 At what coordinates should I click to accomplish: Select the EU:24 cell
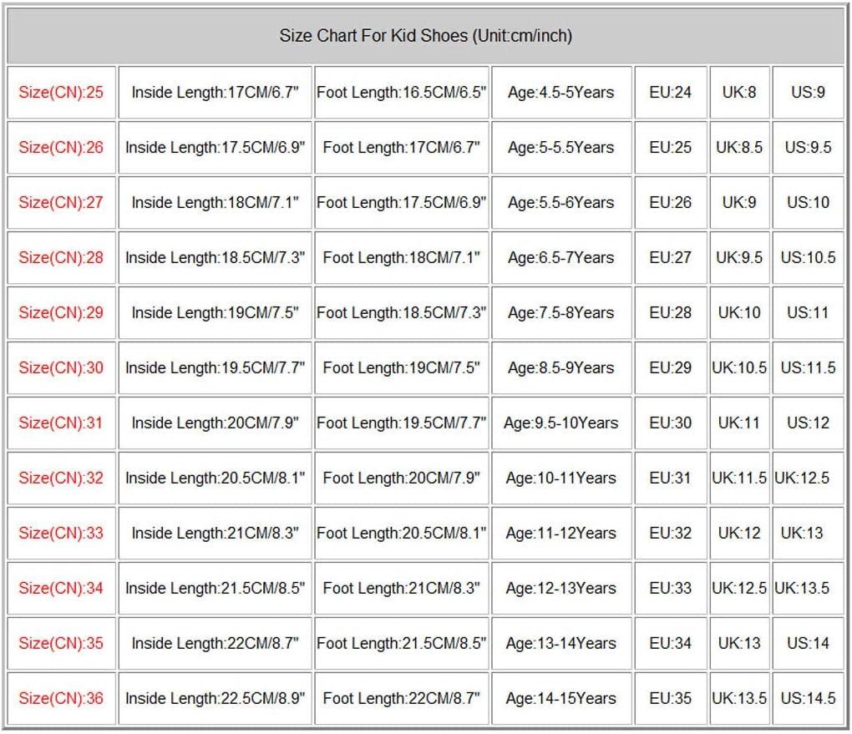[671, 92]
